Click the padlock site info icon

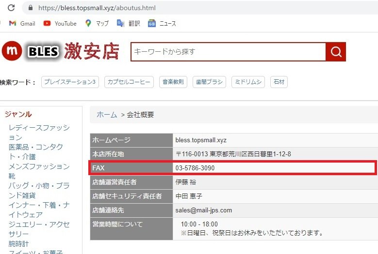pos(31,8)
